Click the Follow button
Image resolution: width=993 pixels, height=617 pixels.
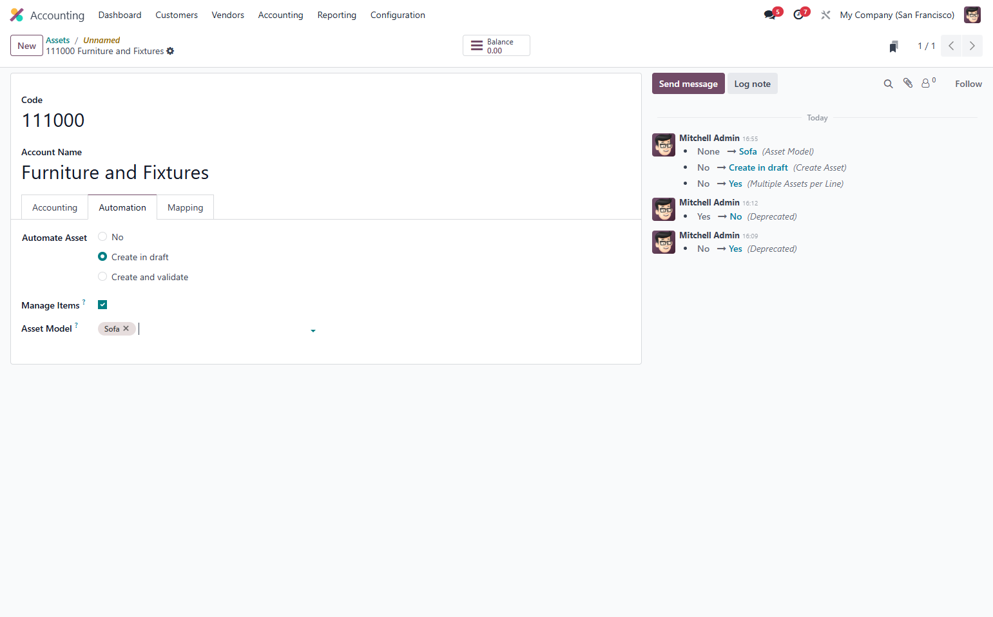[x=968, y=84]
